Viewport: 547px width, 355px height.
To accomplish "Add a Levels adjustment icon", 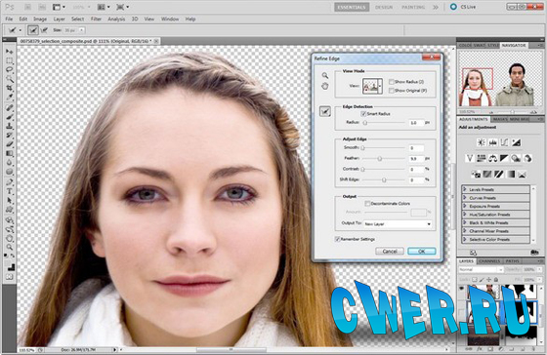I will pos(493,142).
